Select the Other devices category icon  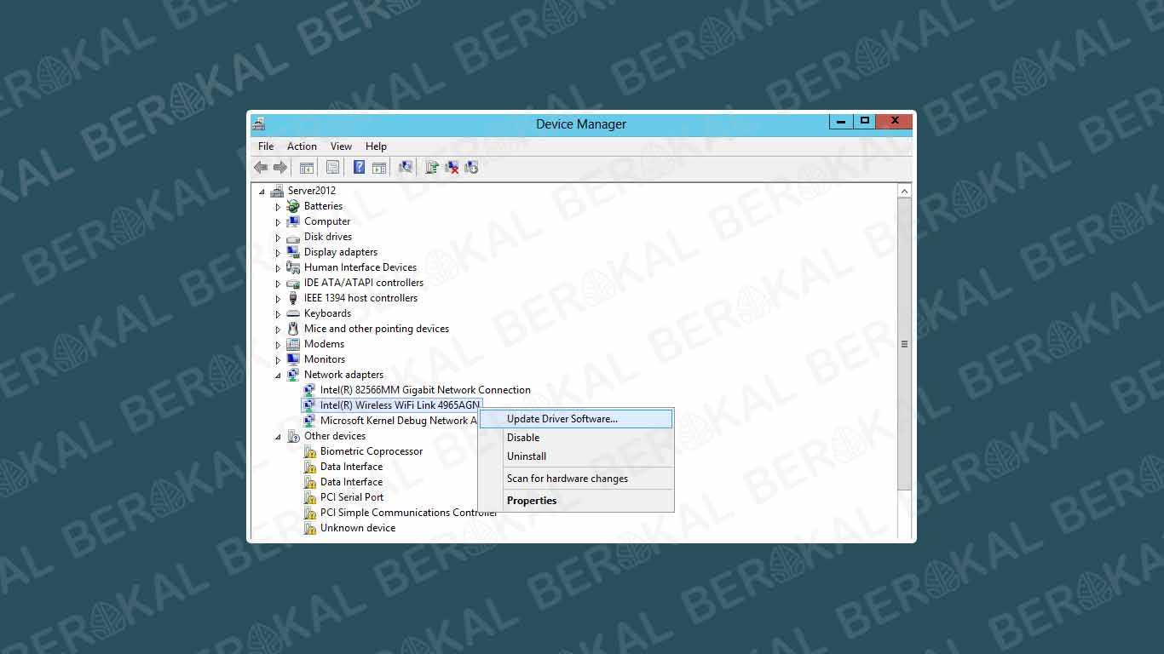tap(293, 436)
